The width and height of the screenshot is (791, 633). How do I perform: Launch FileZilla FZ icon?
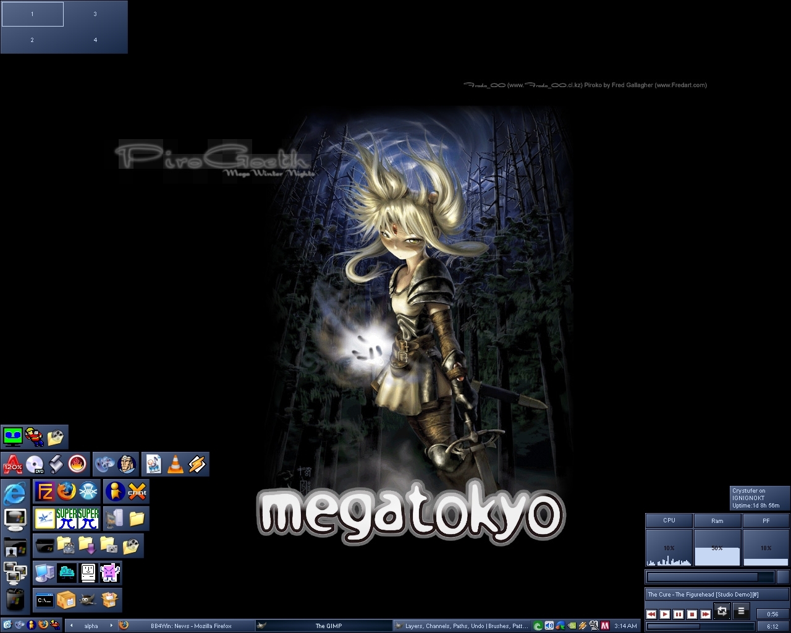tap(45, 491)
